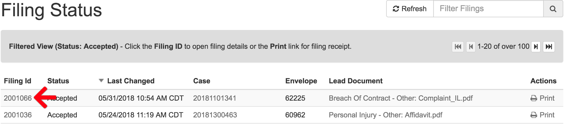
Task: Open case 20181300463
Action: click(x=215, y=115)
